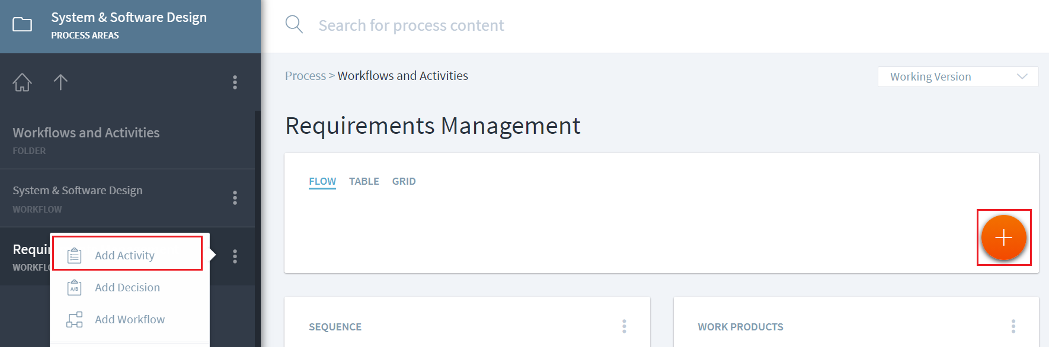Expand the Working Version dropdown
Viewport: 1049px width, 347px height.
pyautogui.click(x=958, y=77)
